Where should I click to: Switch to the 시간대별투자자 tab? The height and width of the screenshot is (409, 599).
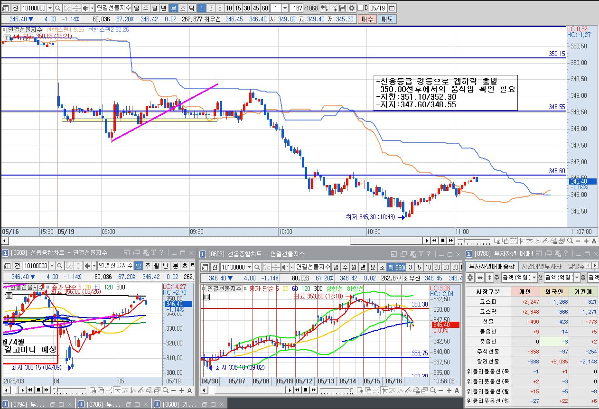click(x=541, y=266)
